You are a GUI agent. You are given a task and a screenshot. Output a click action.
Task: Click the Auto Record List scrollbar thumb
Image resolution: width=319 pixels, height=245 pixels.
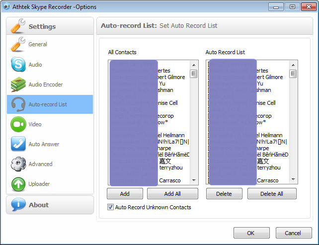point(293,74)
